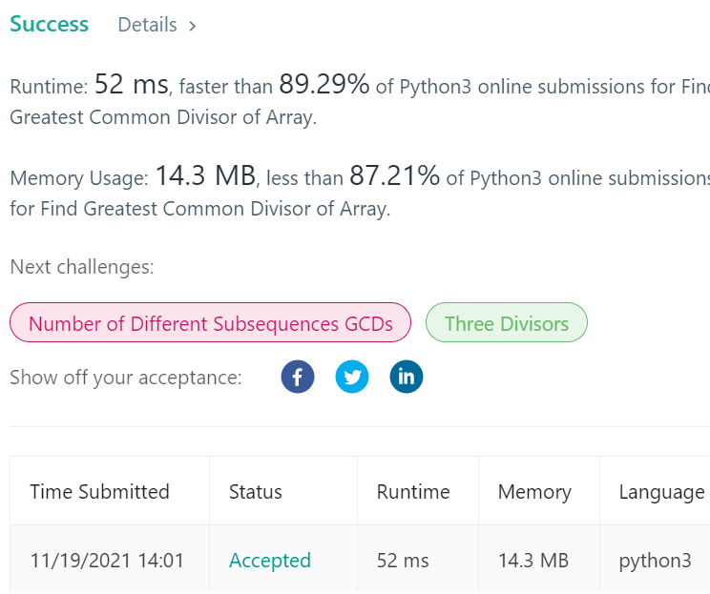Click the Status column header
The image size is (710, 594).
tap(256, 492)
